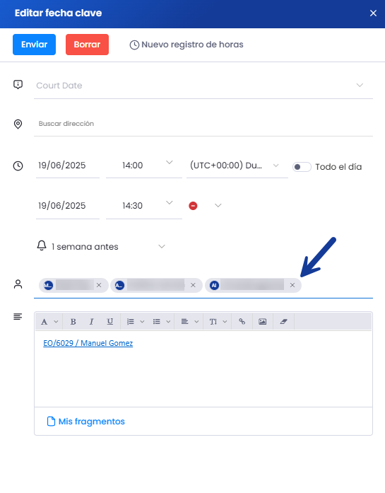Open the UTC+00:00 timezone dropdown

coord(237,166)
